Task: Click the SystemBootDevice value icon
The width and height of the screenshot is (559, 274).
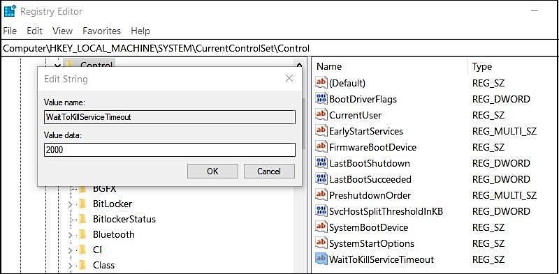Action: pos(321,227)
